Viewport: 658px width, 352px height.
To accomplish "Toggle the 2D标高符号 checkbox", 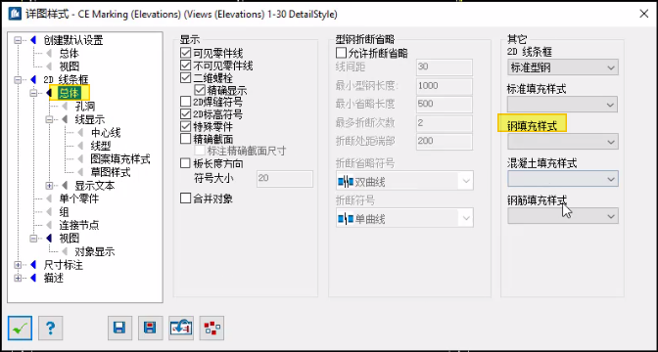I will click(185, 114).
